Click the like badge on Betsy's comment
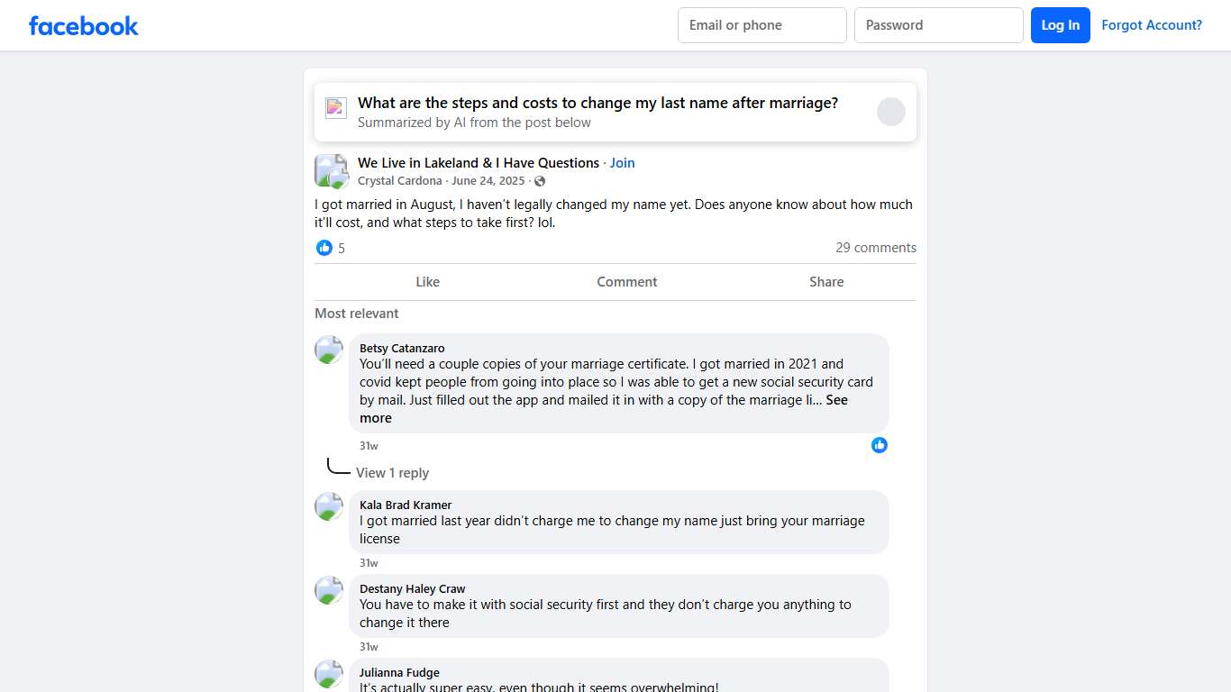The image size is (1231, 692). pos(880,445)
